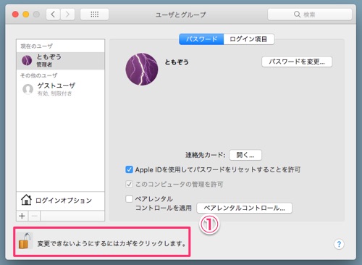
Task: Remove user with the minus button
Action: click(x=34, y=216)
